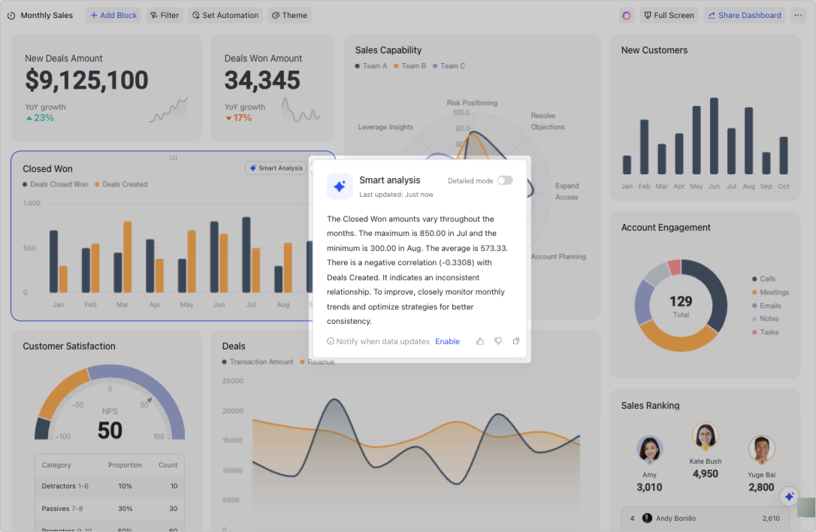Open the Monthly Sales dashboard title
816x532 pixels.
[x=45, y=15]
